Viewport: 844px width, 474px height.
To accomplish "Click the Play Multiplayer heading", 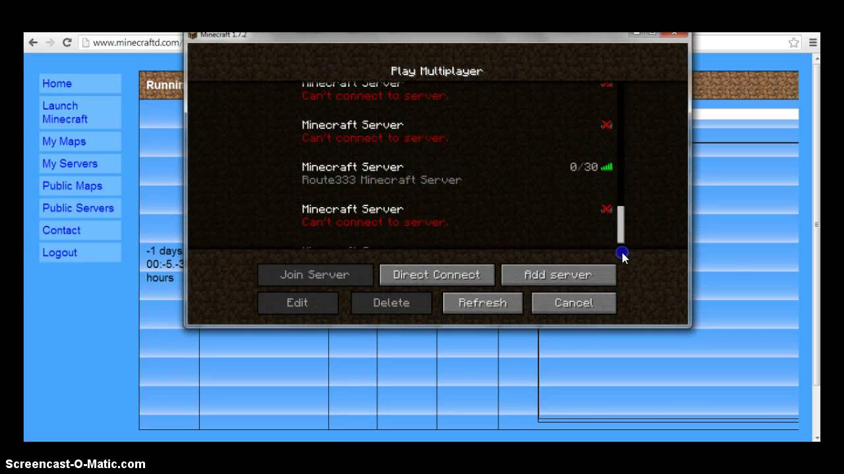I will point(437,71).
